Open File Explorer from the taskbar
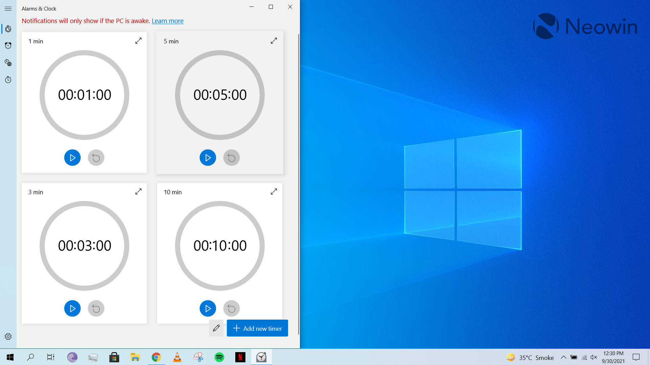650x365 pixels. [x=135, y=357]
